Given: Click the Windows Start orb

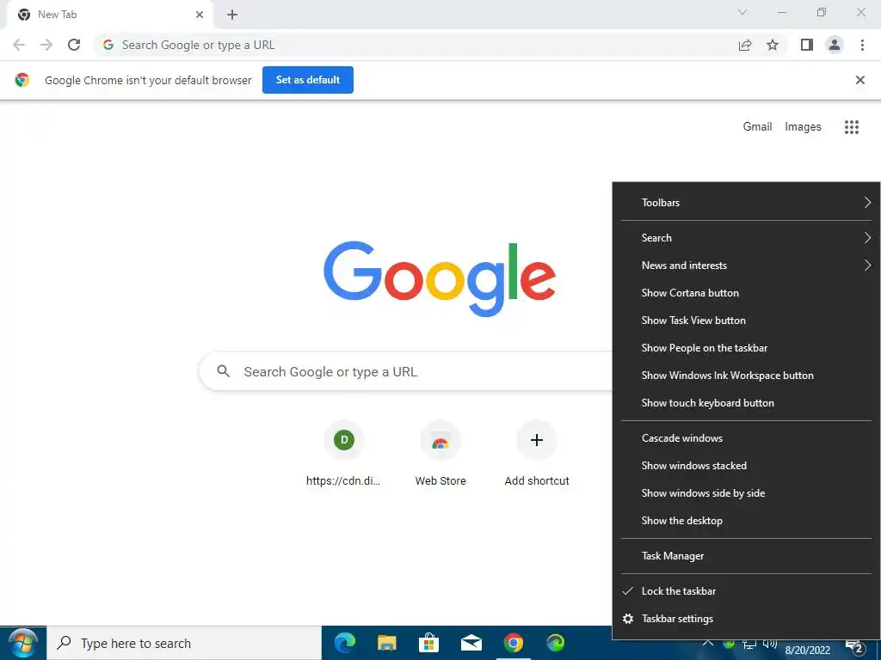Looking at the screenshot, I should (23, 643).
